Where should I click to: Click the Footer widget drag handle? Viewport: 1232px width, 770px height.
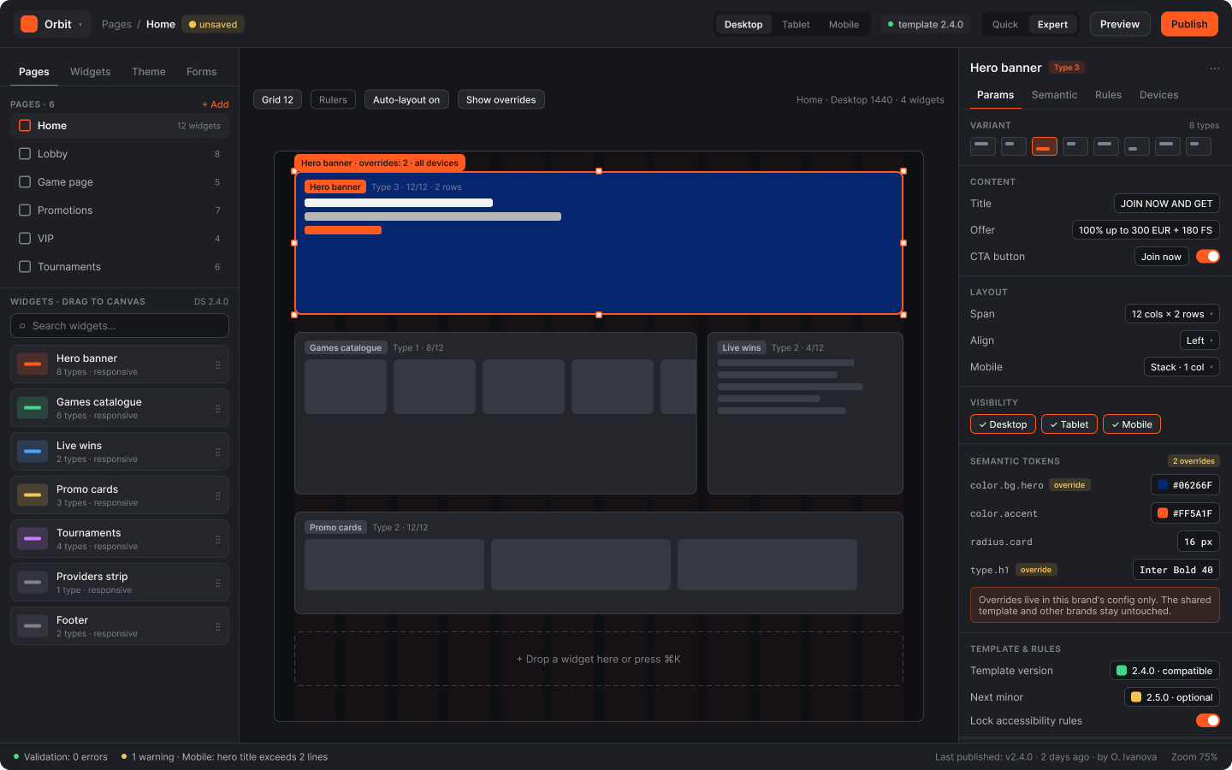217,626
